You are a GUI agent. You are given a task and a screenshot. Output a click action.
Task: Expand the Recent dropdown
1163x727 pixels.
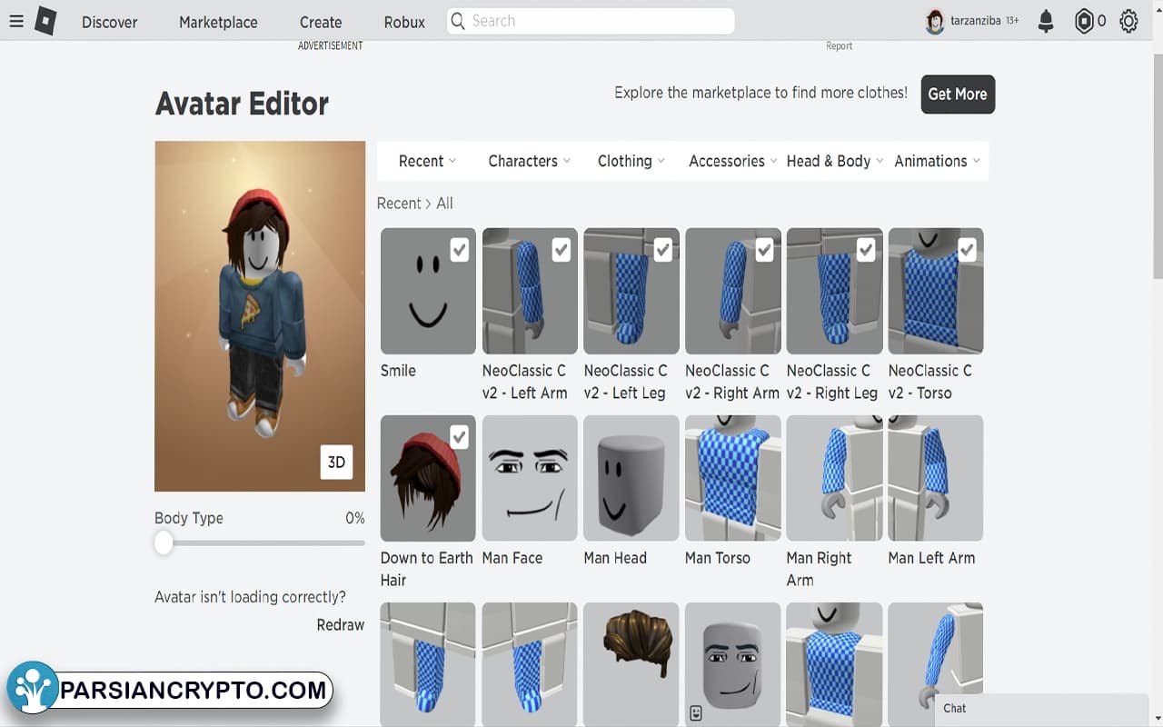pyautogui.click(x=427, y=161)
